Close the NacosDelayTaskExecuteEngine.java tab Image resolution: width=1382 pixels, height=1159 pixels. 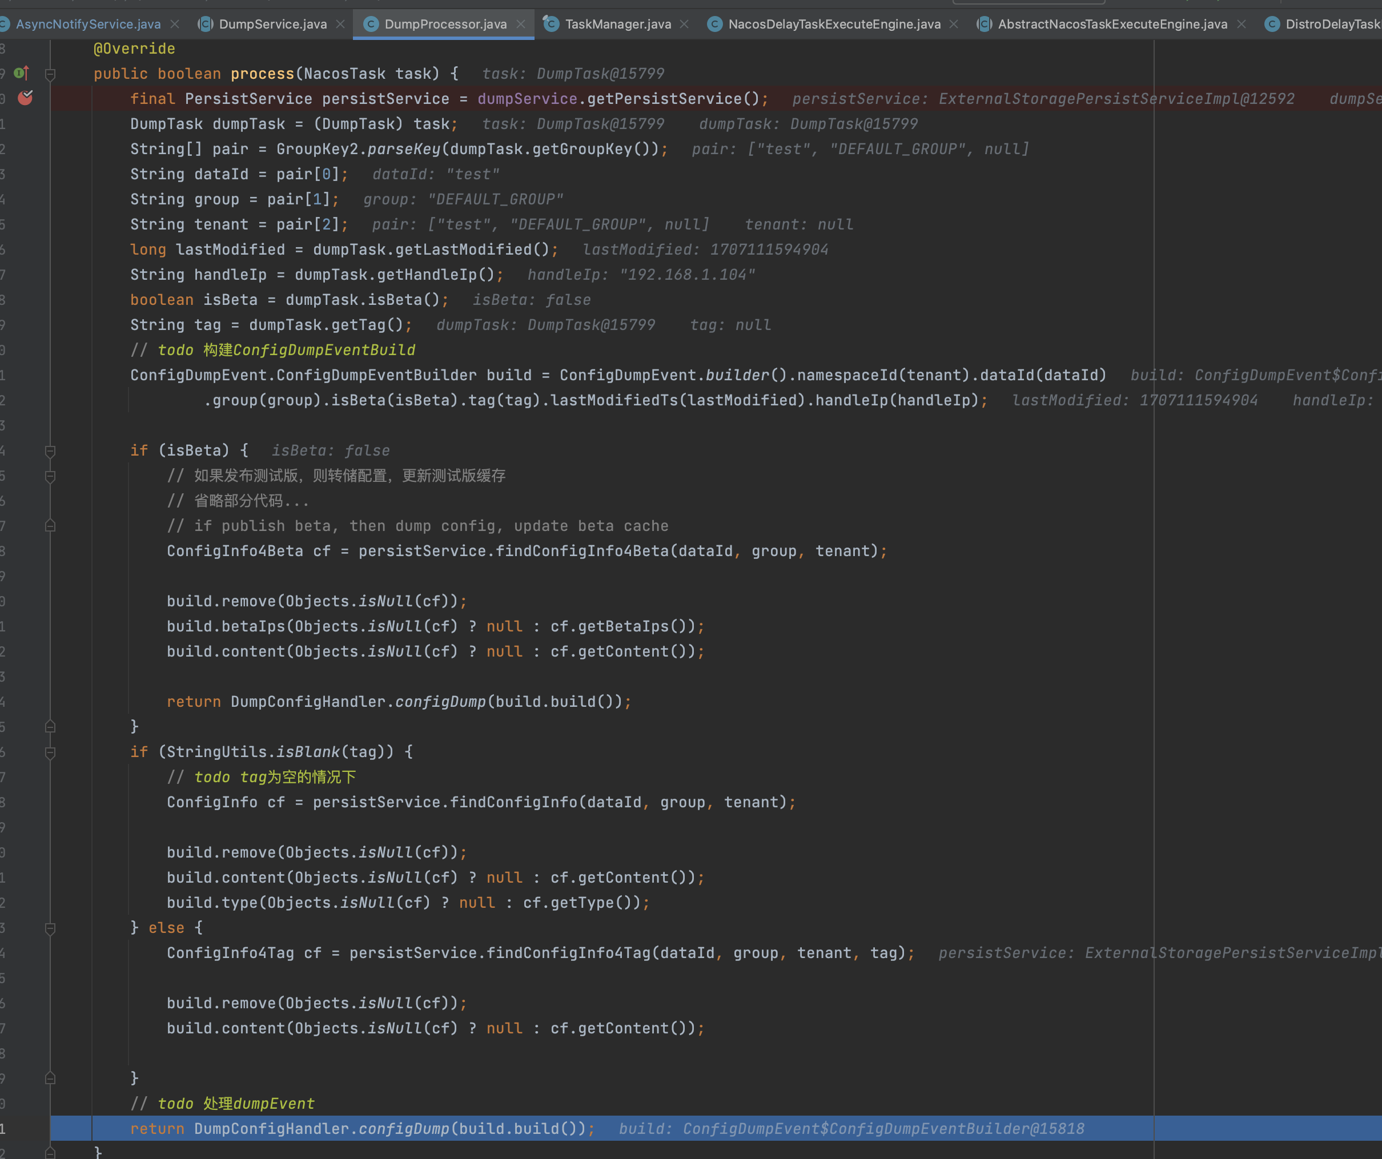[x=954, y=25]
